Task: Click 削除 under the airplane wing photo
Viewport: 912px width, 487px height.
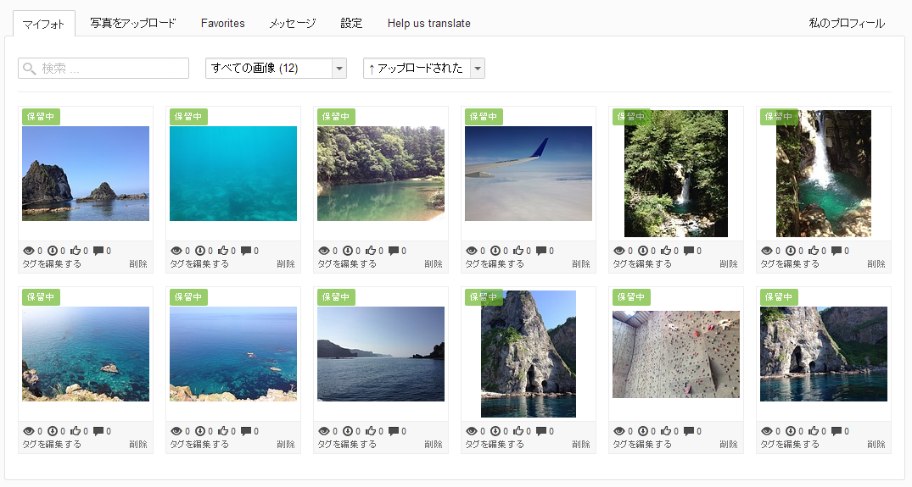Action: point(582,264)
